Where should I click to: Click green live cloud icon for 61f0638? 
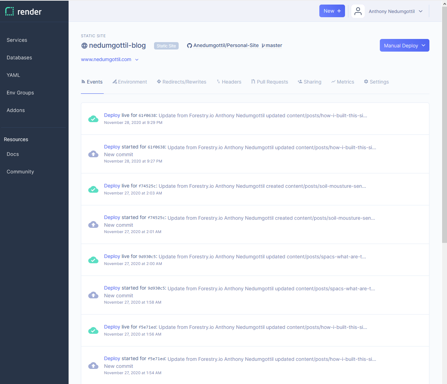point(93,119)
